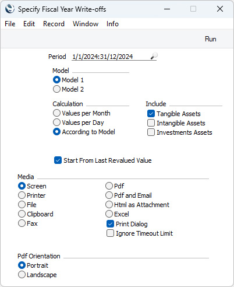Open the Period lookup magnifier icon
This screenshot has height=287, width=234.
click(x=154, y=56)
